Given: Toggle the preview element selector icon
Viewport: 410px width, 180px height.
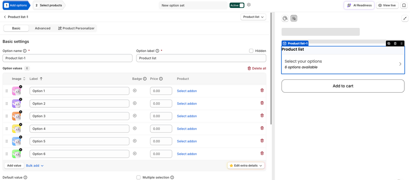Looking at the screenshot, I should click(x=294, y=18).
